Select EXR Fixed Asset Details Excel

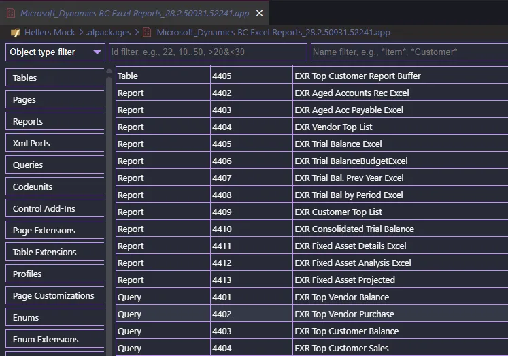[x=312, y=246]
